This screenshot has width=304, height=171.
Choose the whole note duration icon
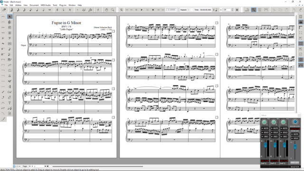(49, 10)
